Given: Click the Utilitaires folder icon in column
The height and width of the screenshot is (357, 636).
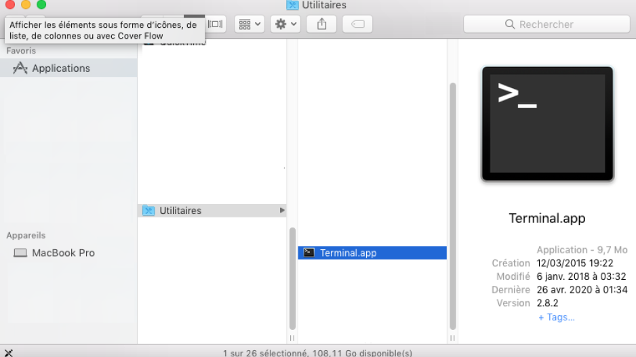Looking at the screenshot, I should pos(148,210).
